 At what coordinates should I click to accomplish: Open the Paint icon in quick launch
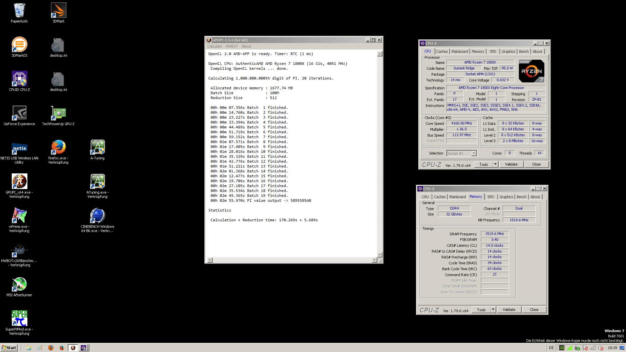point(39,348)
